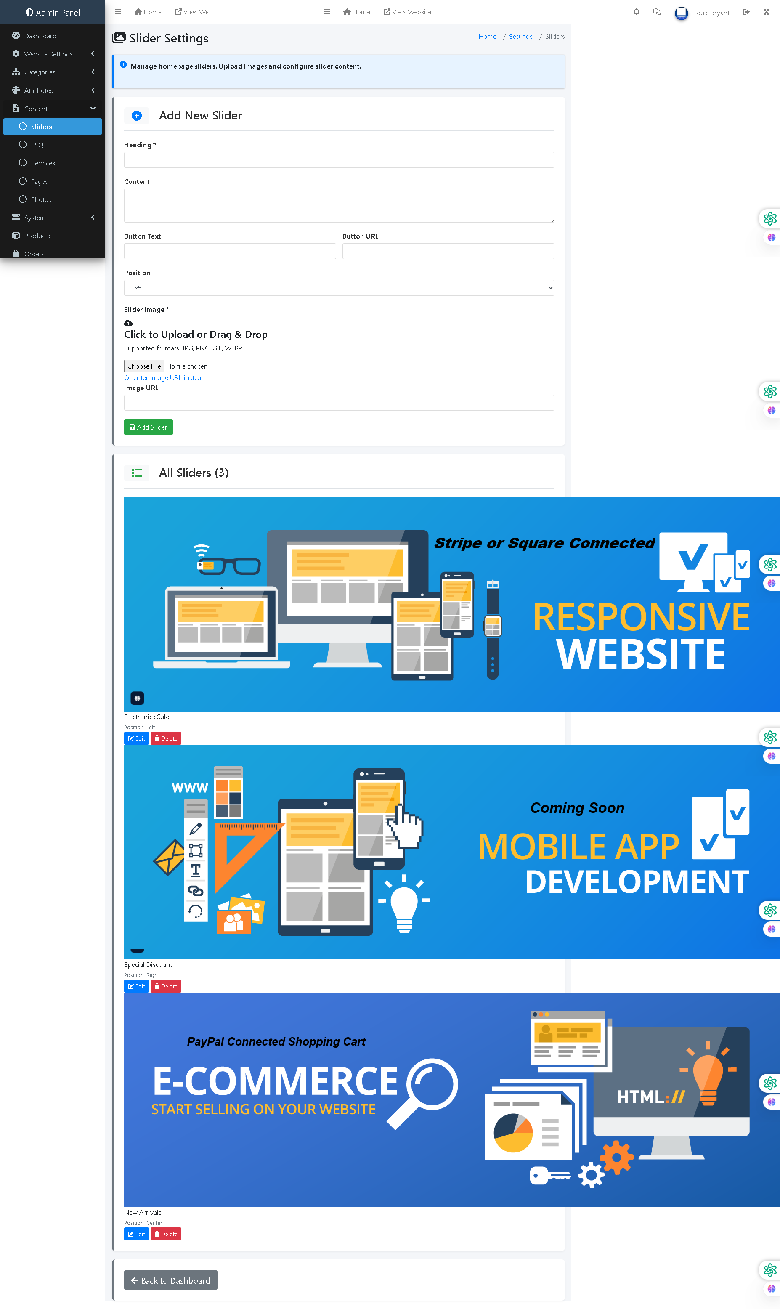Open the notifications bell icon
This screenshot has height=1309, width=780.
pyautogui.click(x=636, y=11)
